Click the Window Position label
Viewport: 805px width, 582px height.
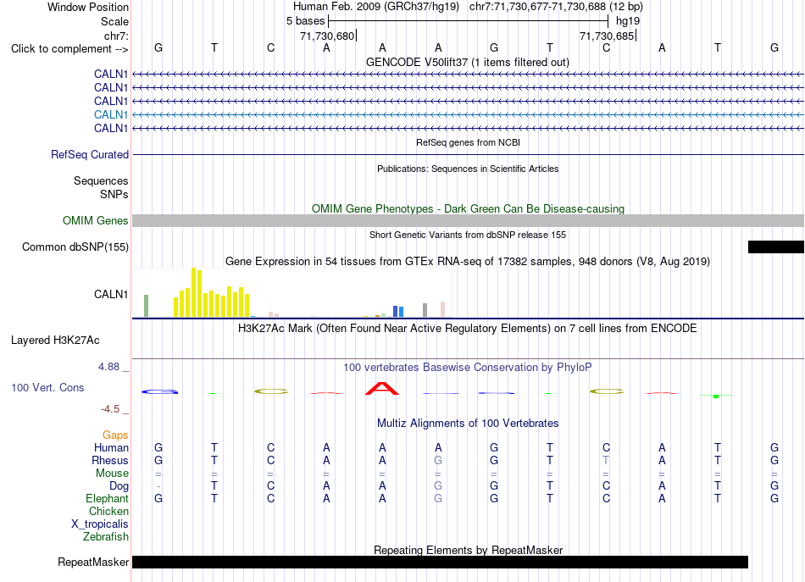[x=88, y=7]
